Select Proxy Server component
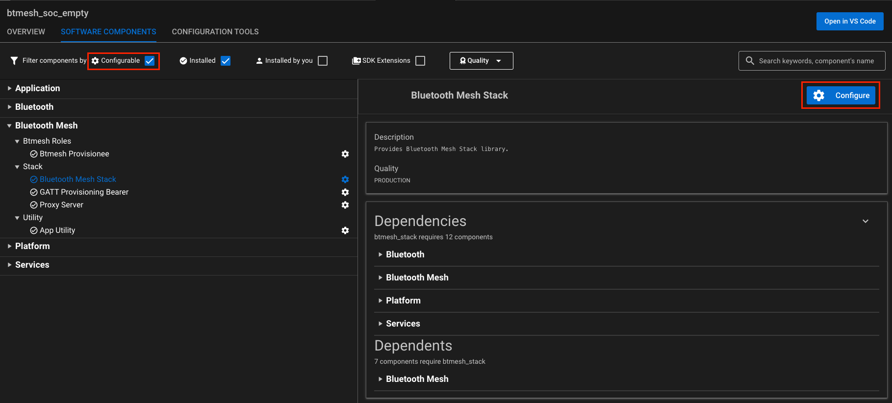892x403 pixels. 61,205
